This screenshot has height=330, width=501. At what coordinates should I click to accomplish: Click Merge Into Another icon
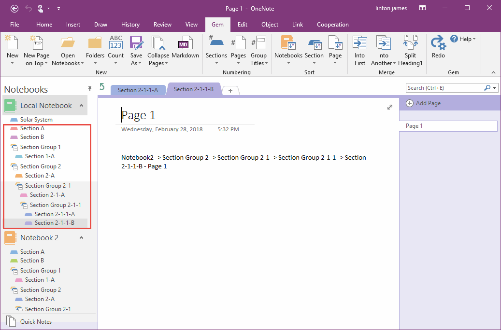[383, 43]
